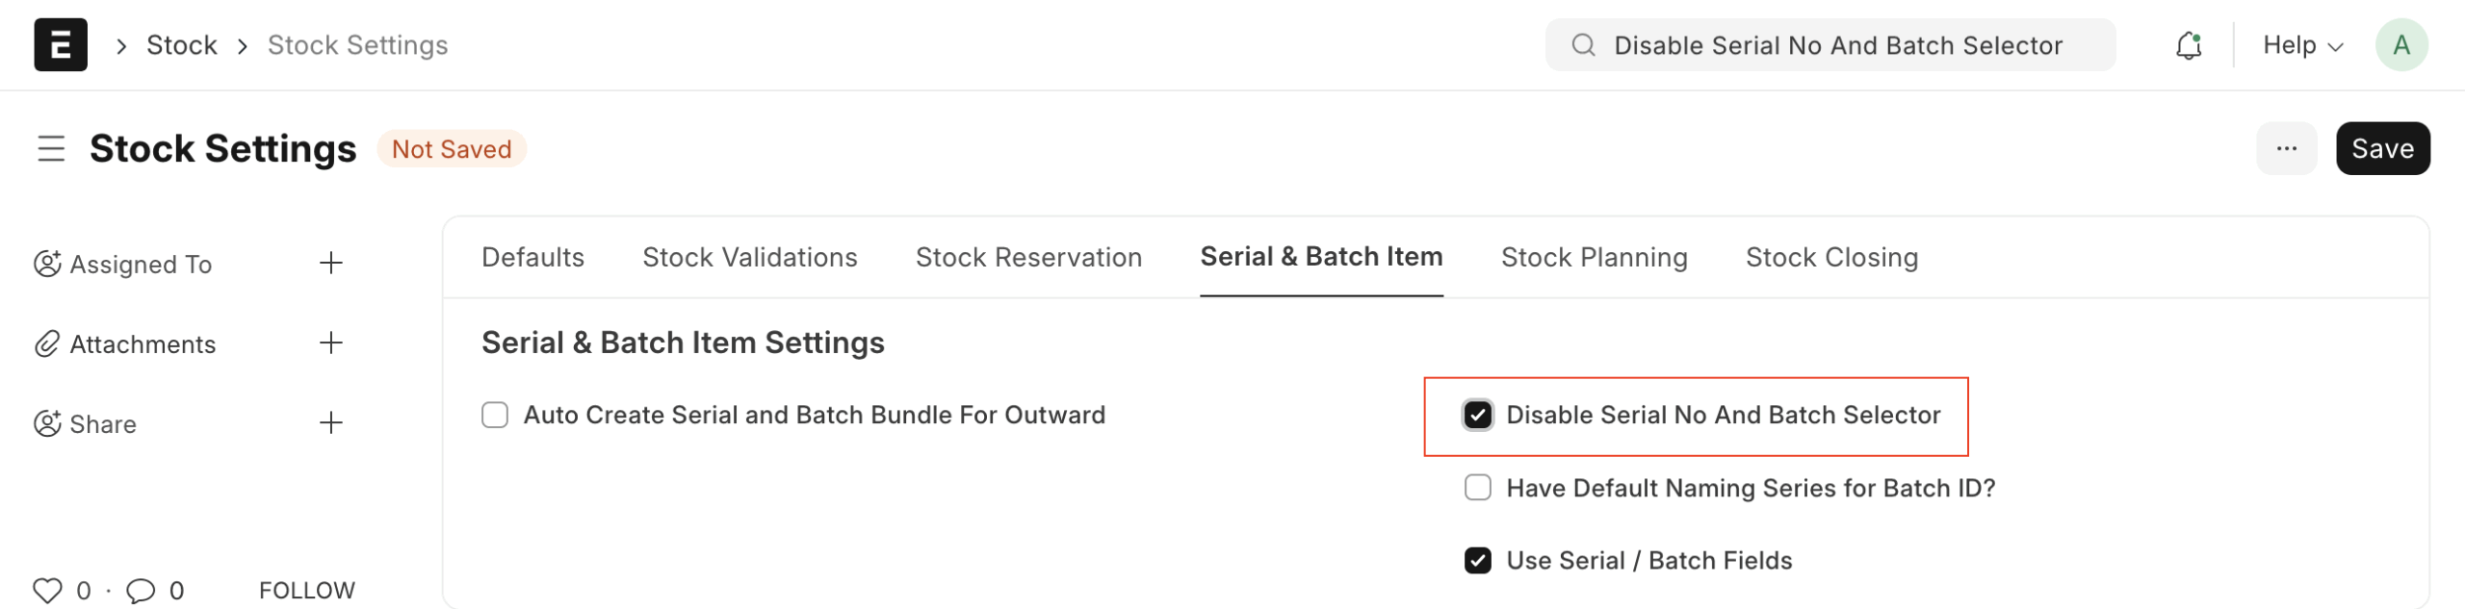
Task: Enable Auto Create Serial and Batch Bundle
Action: coord(495,415)
